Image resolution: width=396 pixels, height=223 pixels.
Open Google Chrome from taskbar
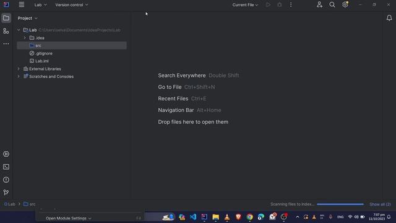pyautogui.click(x=249, y=217)
